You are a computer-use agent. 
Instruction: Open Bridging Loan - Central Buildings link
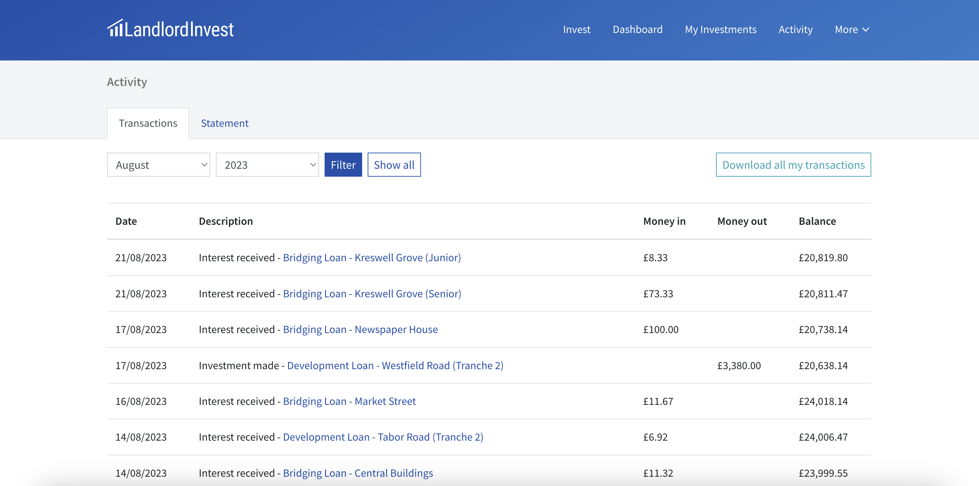pos(358,473)
